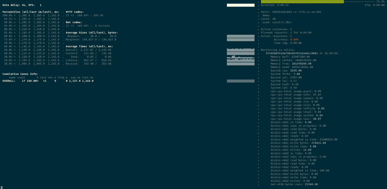Screen dimensions: 387x189
Task: Click the 200 OK HTTP code line
Action: 85,15
